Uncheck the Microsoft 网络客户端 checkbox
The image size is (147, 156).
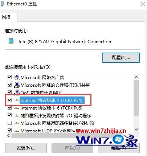pyautogui.click(x=9, y=77)
